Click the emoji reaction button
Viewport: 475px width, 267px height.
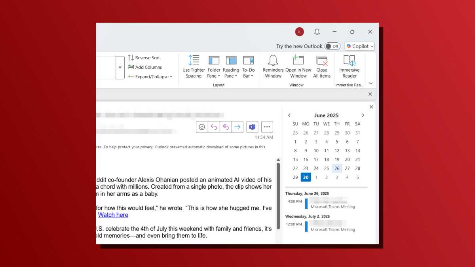click(x=202, y=127)
